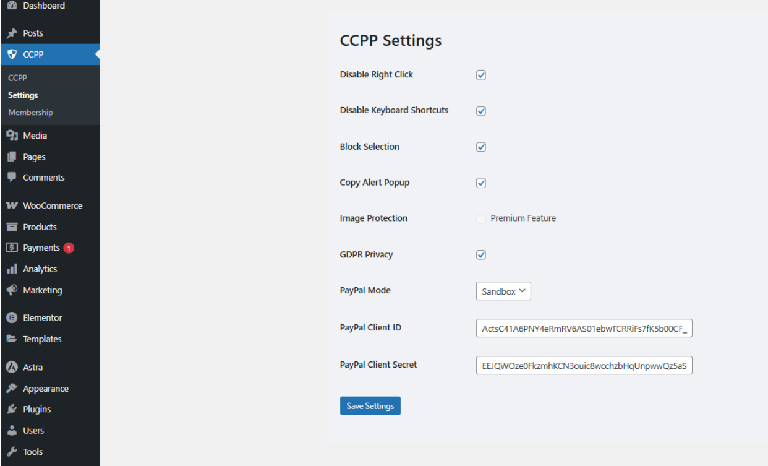Click the PayPal Client ID field
This screenshot has width=768, height=466.
pyautogui.click(x=584, y=329)
